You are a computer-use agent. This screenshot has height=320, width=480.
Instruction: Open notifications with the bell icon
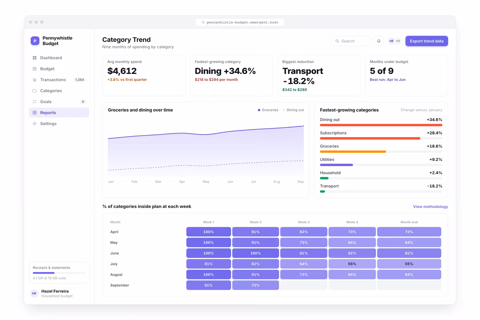pos(379,41)
